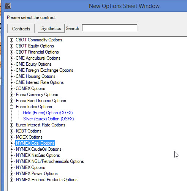The height and width of the screenshot is (191, 187).
Task: Select Silver (Eurex) Option (OSFX) contract
Action: point(48,119)
